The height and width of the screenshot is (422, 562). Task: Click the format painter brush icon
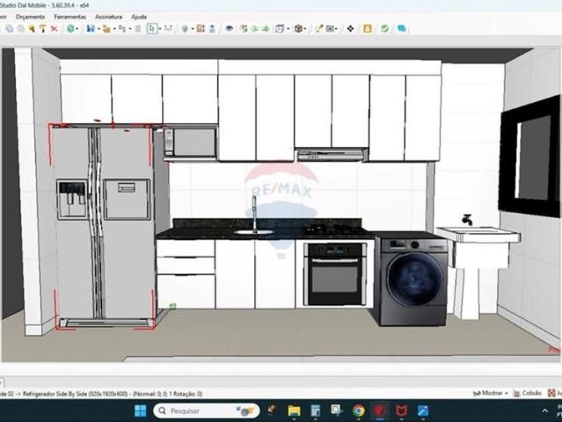pos(42,29)
